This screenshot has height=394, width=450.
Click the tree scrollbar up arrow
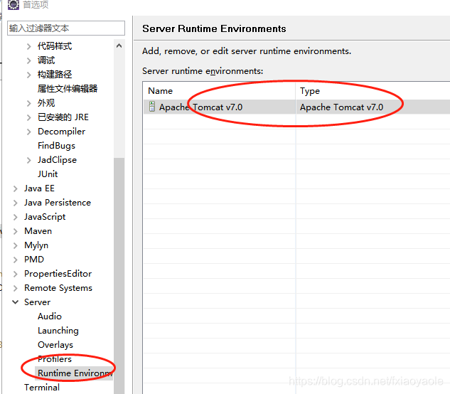coord(119,46)
